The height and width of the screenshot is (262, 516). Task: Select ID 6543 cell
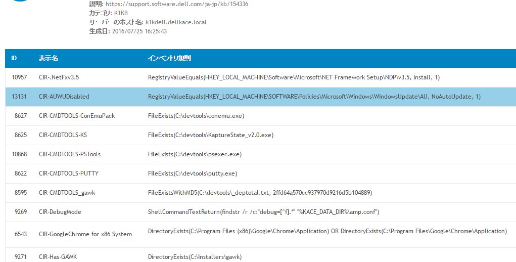coord(21,234)
